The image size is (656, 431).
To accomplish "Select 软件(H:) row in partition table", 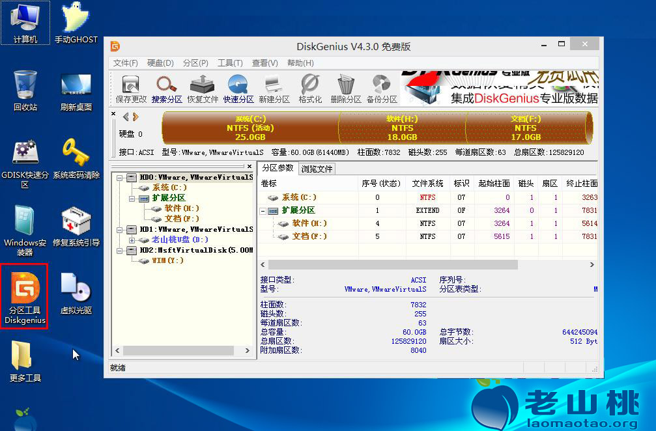I will point(428,223).
